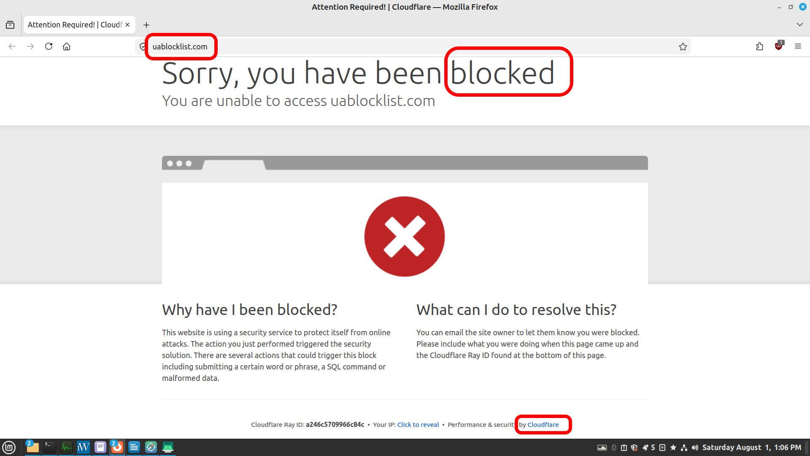The image size is (810, 456).
Task: Click the 'You are unable to access uablocklist.com' text
Action: (298, 101)
